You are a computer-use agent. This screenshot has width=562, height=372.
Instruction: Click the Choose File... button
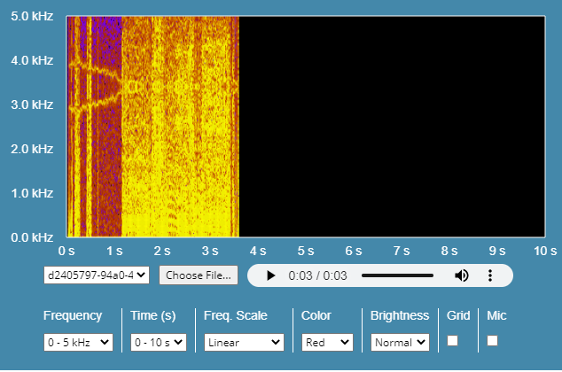(x=199, y=275)
